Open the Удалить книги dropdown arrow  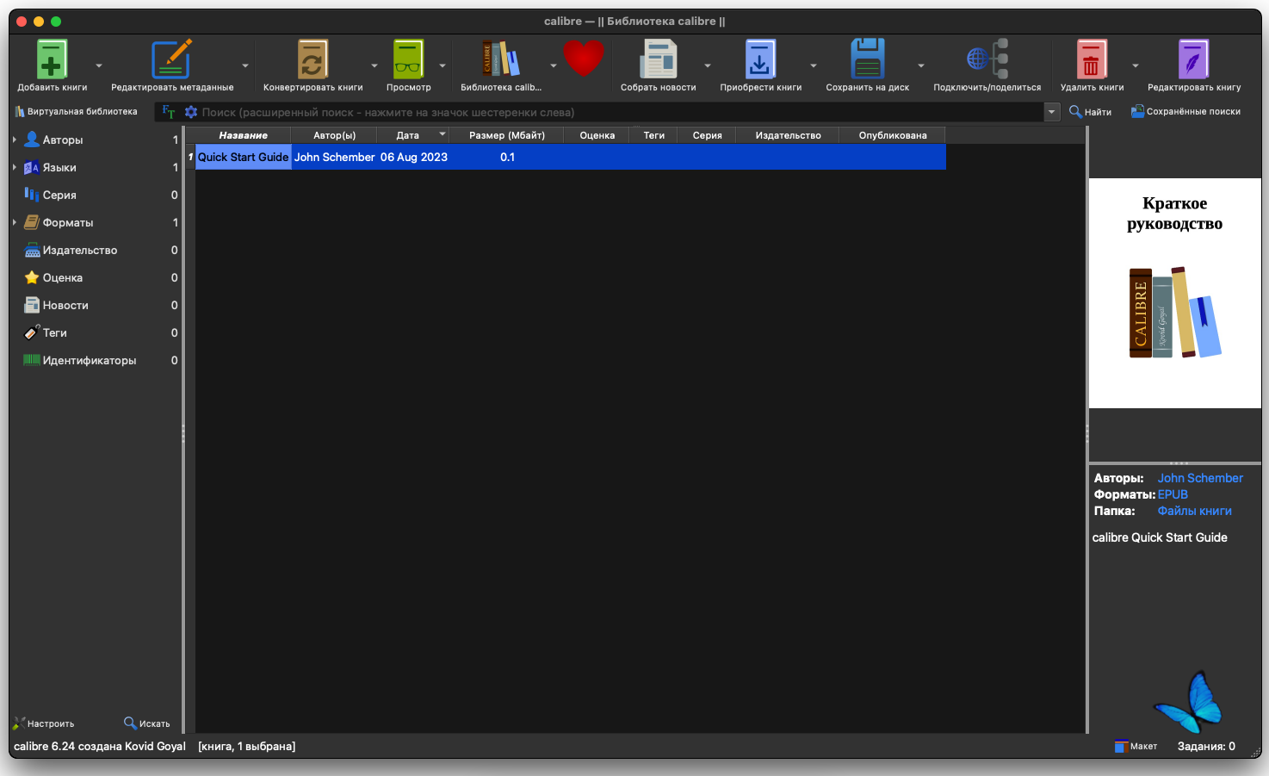tap(1136, 65)
